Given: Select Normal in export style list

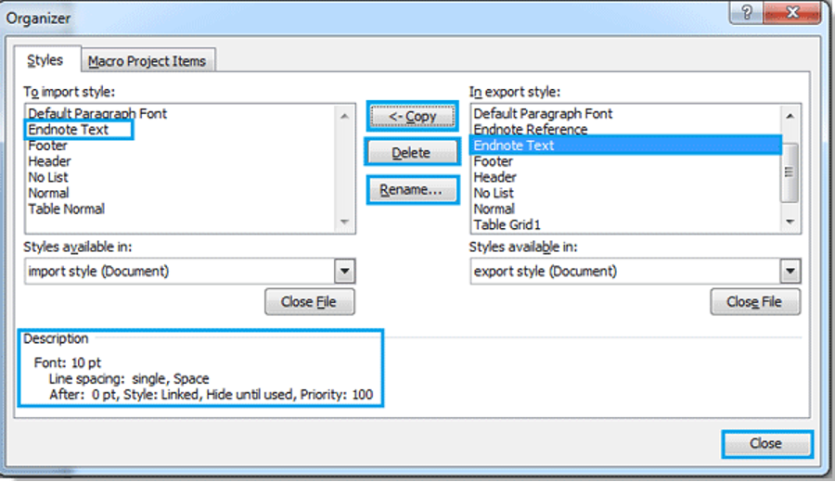Looking at the screenshot, I should (495, 209).
